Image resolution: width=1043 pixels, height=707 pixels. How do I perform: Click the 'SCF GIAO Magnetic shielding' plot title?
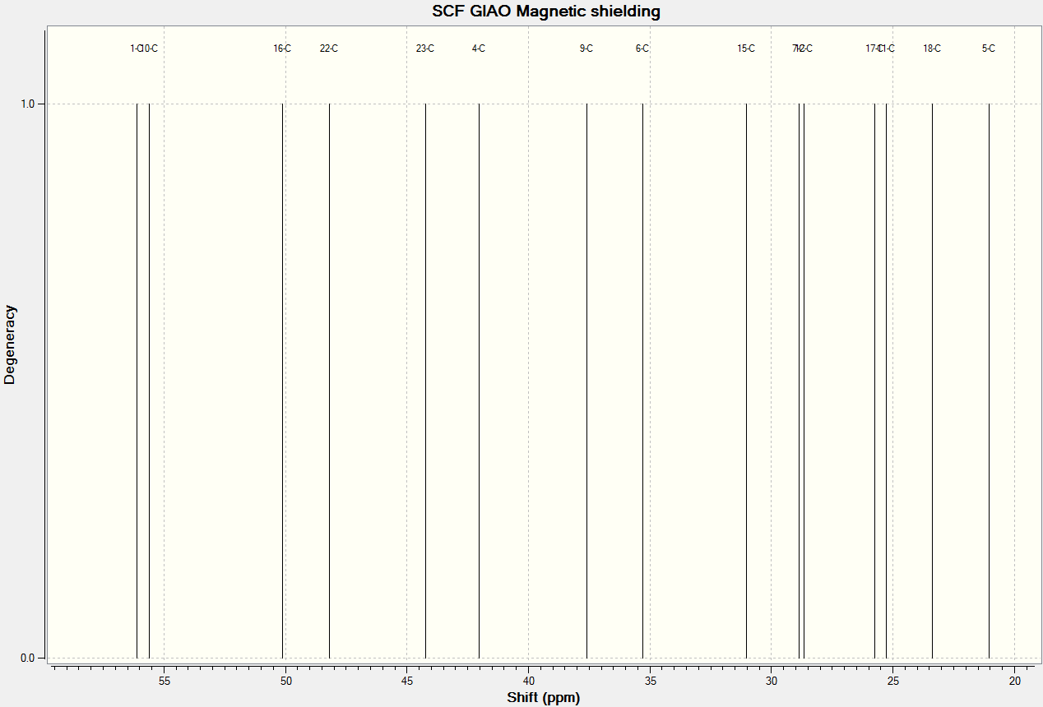pyautogui.click(x=546, y=12)
